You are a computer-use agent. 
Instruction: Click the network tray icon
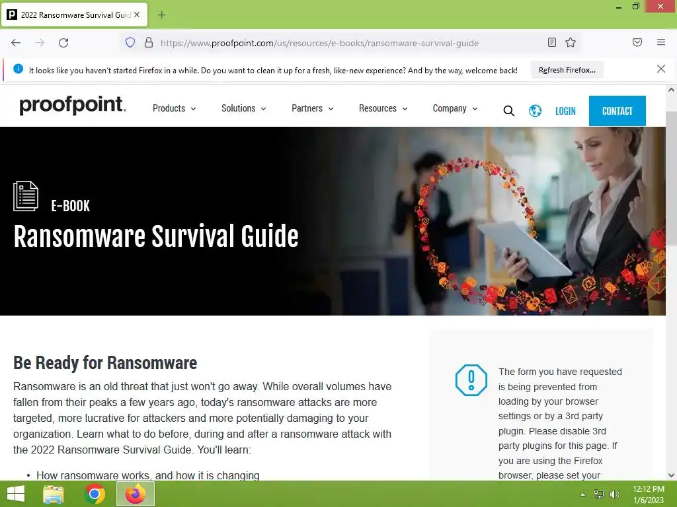pyautogui.click(x=599, y=494)
